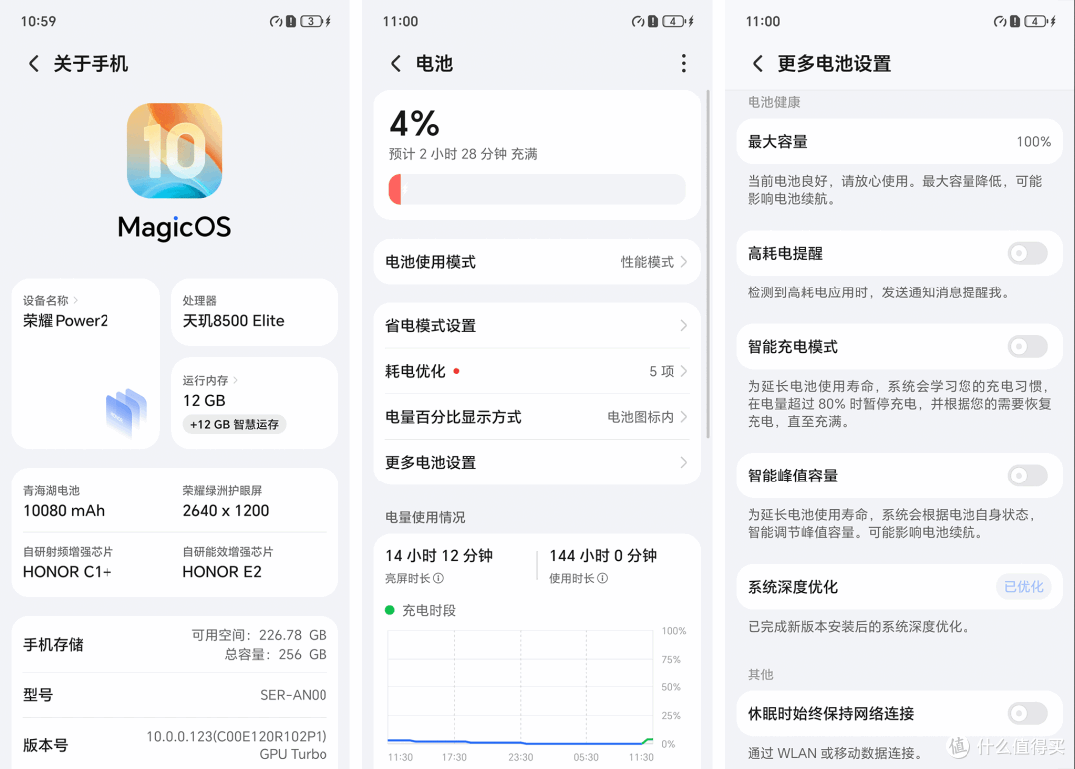Tap 可用空间 226.78 GB text
This screenshot has height=769, width=1075.
point(259,635)
